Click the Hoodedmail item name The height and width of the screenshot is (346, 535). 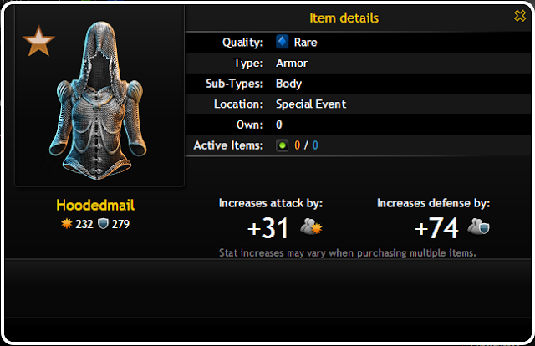pos(95,205)
